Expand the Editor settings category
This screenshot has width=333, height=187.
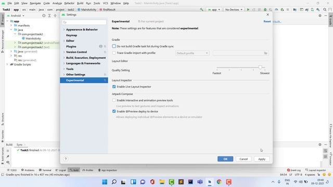[x=64, y=41]
